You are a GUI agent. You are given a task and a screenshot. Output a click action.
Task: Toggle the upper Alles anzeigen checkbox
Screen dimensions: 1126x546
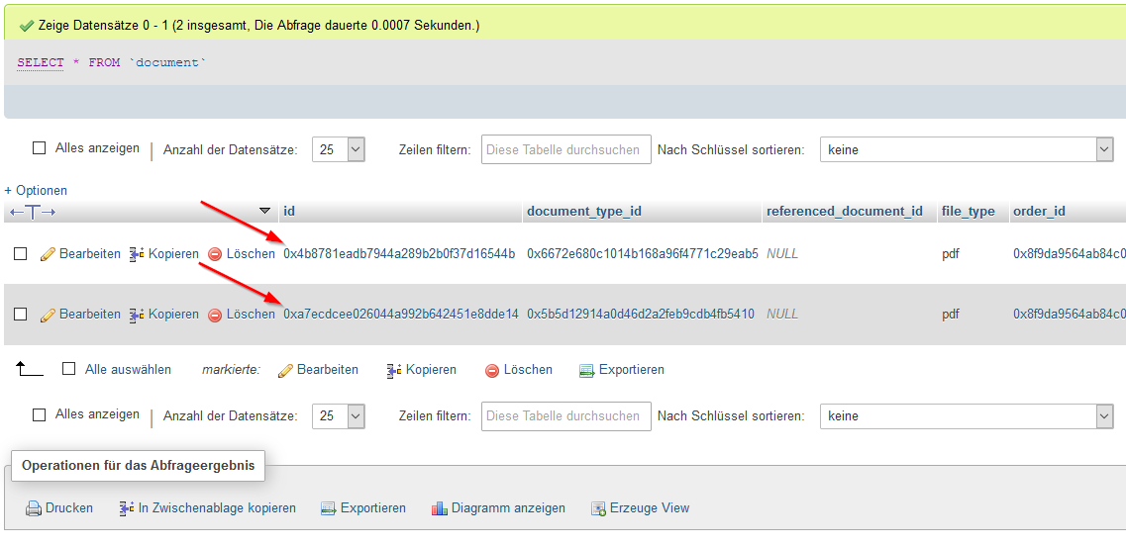point(40,148)
